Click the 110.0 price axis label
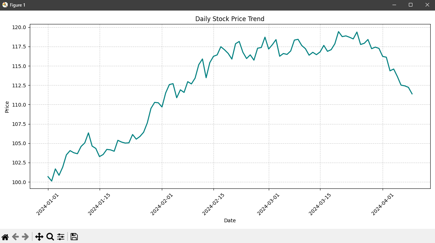This screenshot has height=243, width=435. [x=19, y=105]
